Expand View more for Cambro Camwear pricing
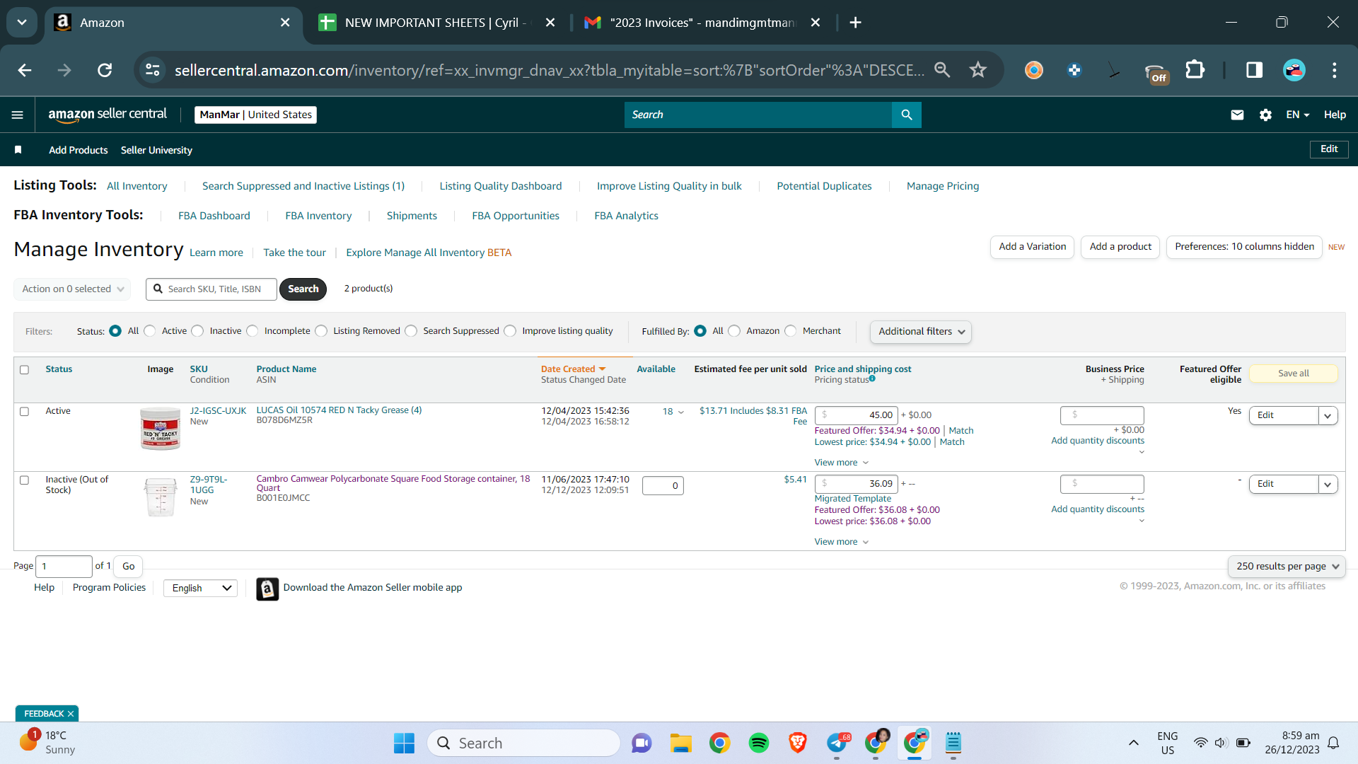This screenshot has width=1358, height=764. [x=842, y=542]
